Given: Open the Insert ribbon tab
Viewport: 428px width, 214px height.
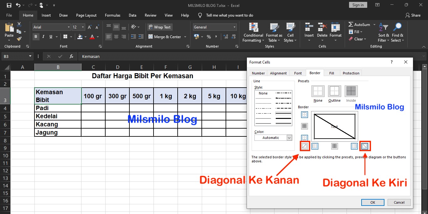Looking at the screenshot, I should [46, 15].
